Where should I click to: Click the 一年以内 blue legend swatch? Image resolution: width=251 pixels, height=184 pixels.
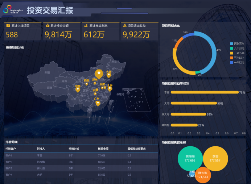point(231,62)
